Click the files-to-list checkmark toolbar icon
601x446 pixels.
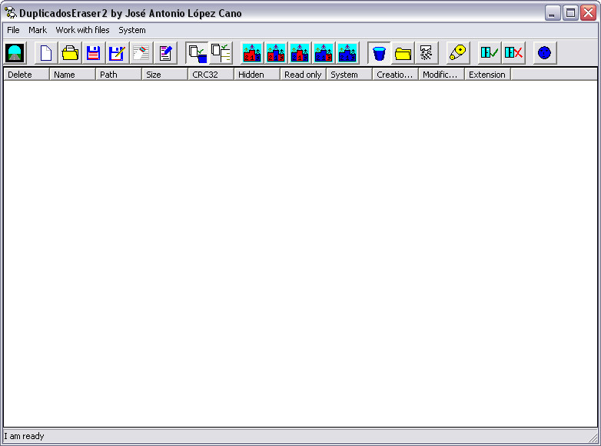click(221, 53)
